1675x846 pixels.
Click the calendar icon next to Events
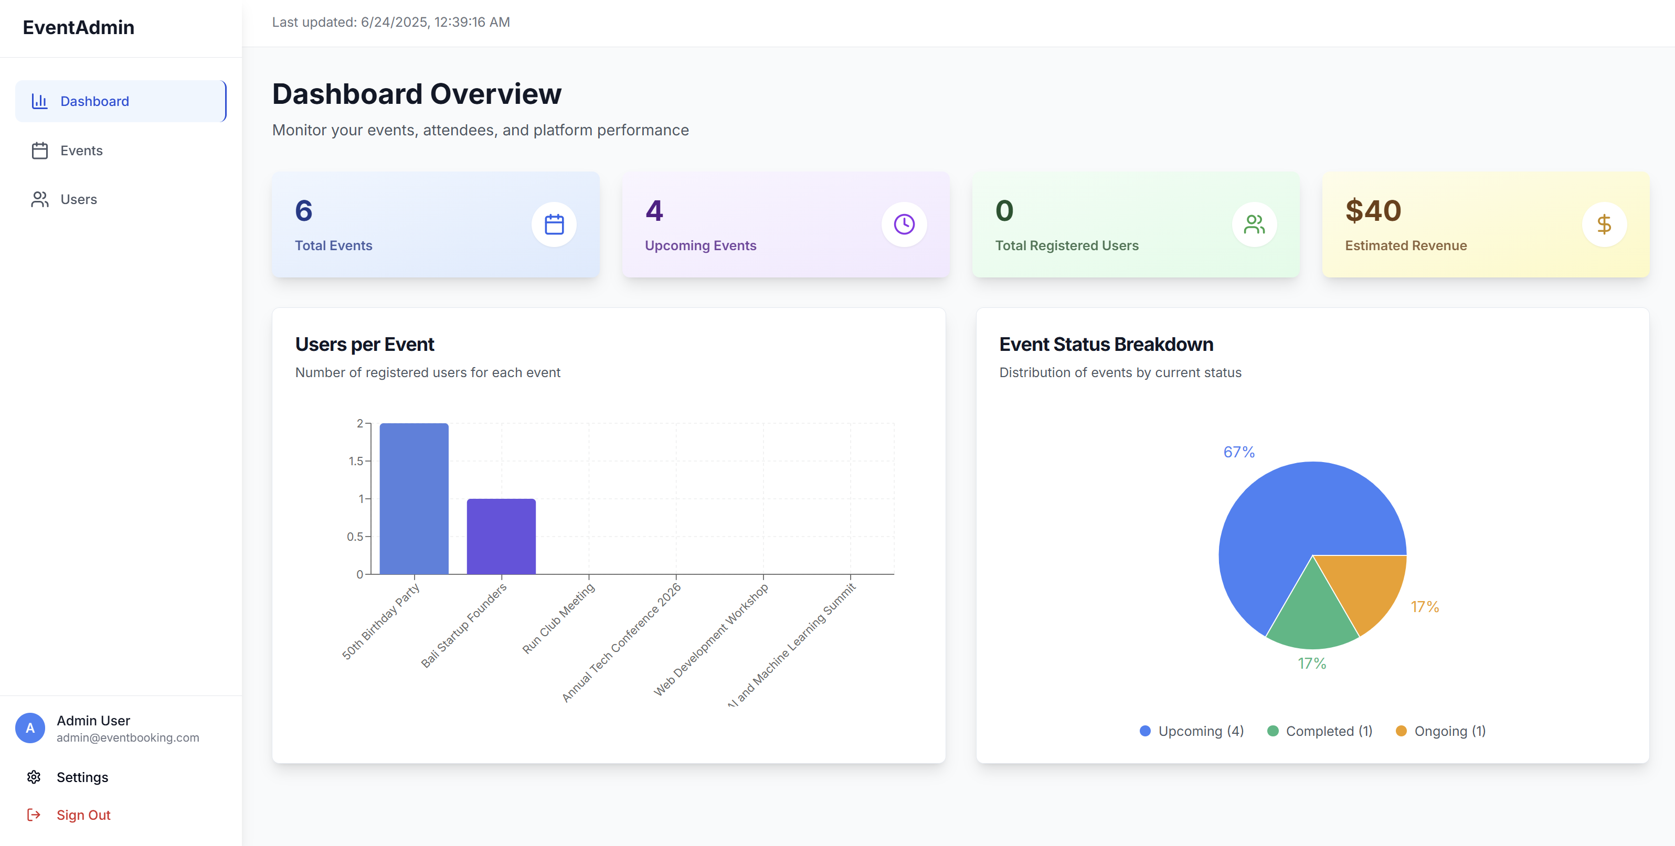tap(40, 150)
